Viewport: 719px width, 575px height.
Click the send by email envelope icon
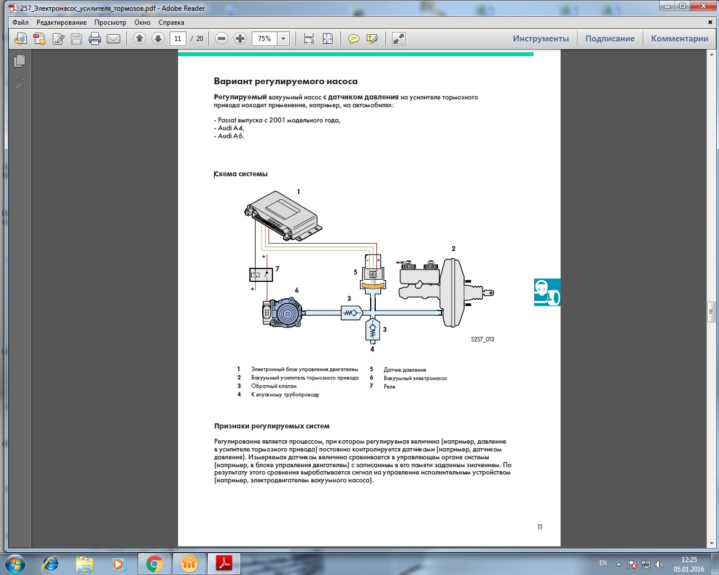pyautogui.click(x=113, y=39)
